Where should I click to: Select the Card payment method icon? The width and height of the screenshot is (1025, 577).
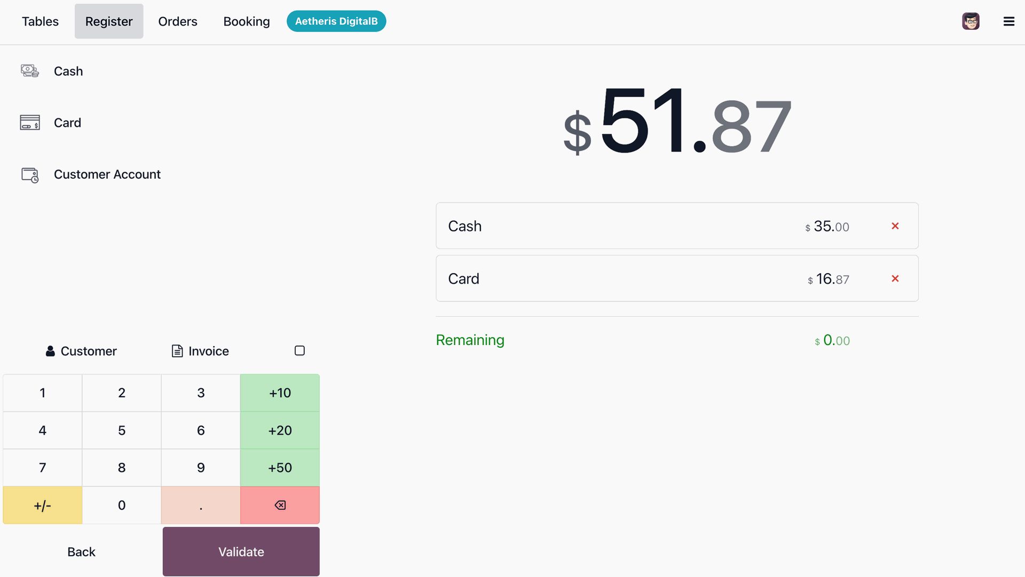coord(30,123)
